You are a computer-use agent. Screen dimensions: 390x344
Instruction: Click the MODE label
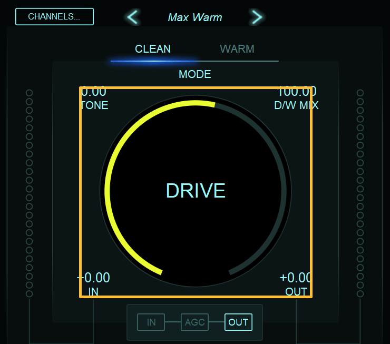[195, 74]
